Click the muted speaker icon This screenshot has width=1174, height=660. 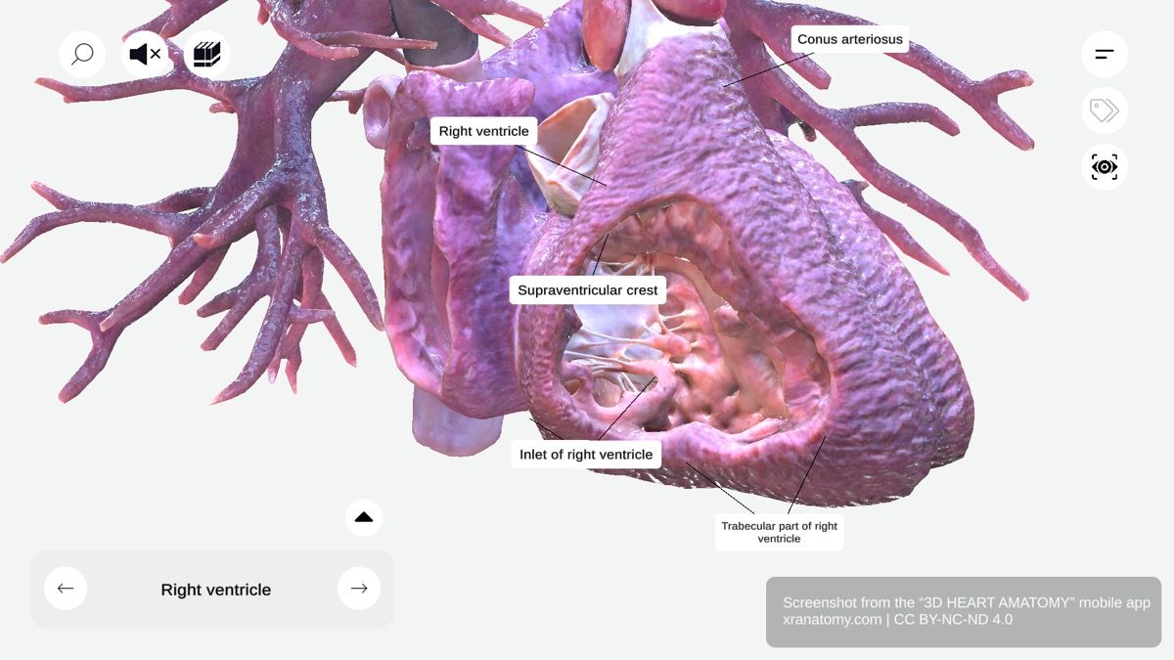coord(144,54)
